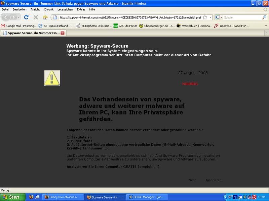Open the list-all-tabs dropdown arrow
This screenshot has height=201, width=269.
pyautogui.click(x=267, y=33)
